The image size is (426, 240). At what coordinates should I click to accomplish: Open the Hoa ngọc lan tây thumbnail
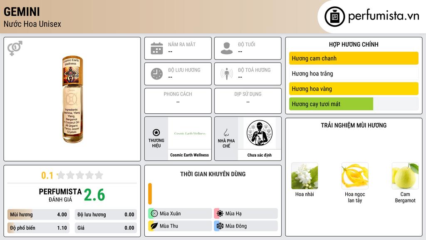coord(355,176)
